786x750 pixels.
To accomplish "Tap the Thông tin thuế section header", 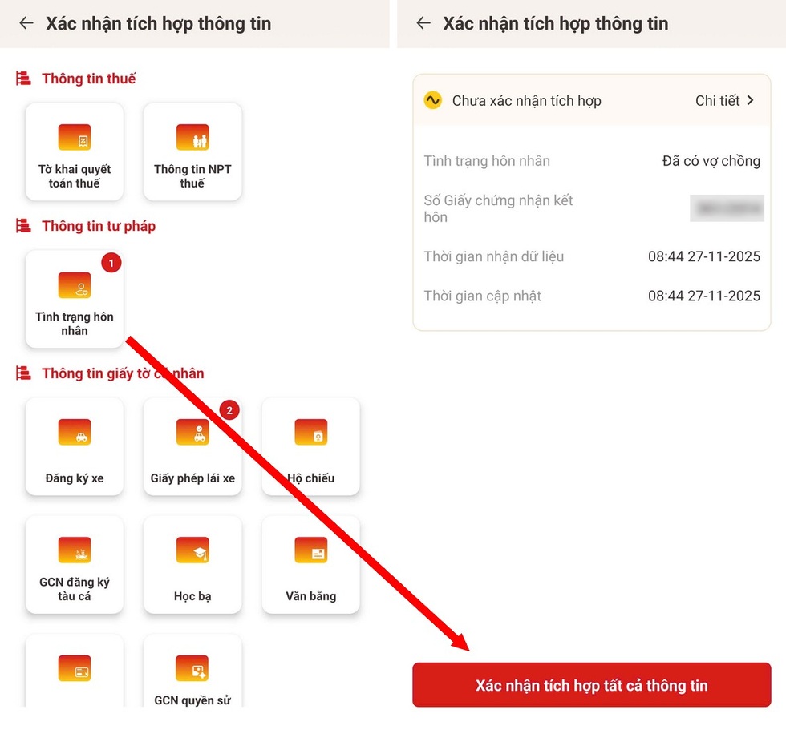I will click(88, 79).
